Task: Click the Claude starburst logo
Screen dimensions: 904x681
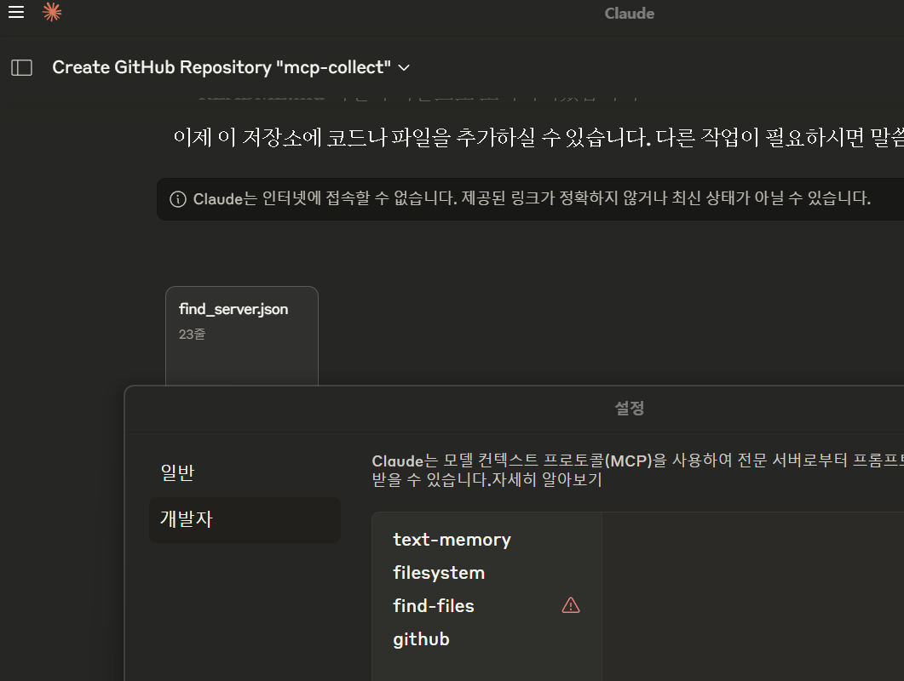Action: (52, 12)
